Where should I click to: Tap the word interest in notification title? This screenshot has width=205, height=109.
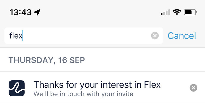(116, 84)
